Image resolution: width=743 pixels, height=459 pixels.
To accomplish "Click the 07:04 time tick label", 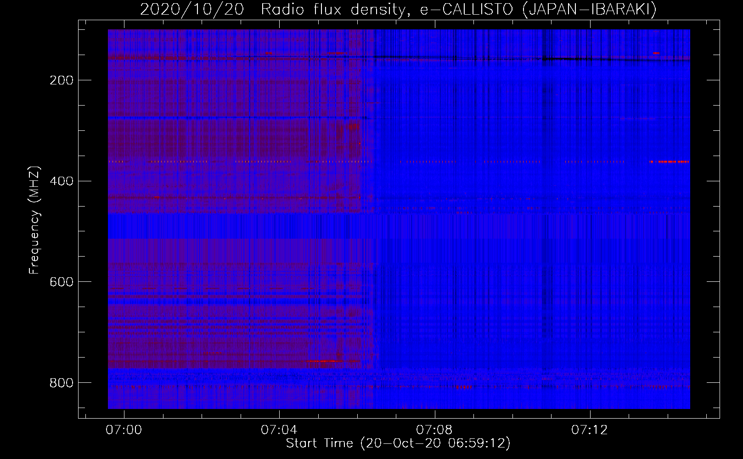I will coord(279,430).
